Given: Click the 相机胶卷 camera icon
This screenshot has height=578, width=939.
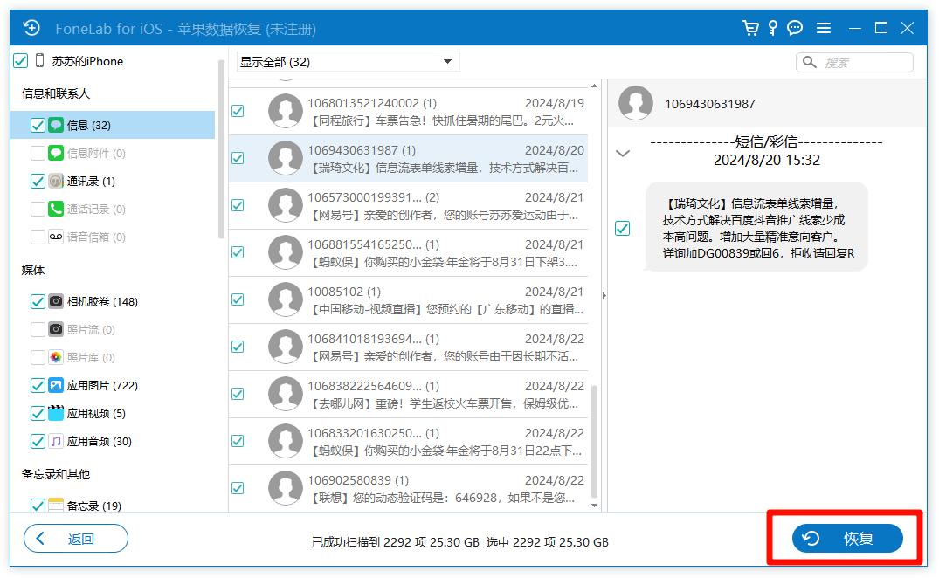Looking at the screenshot, I should (x=56, y=301).
